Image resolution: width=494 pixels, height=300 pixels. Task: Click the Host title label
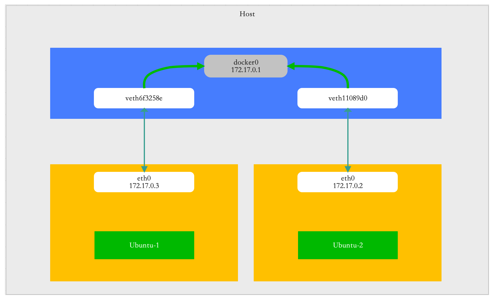[247, 14]
